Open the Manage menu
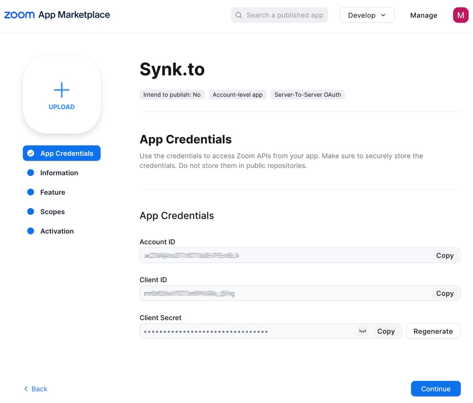This screenshot has width=473, height=403. pyautogui.click(x=423, y=15)
